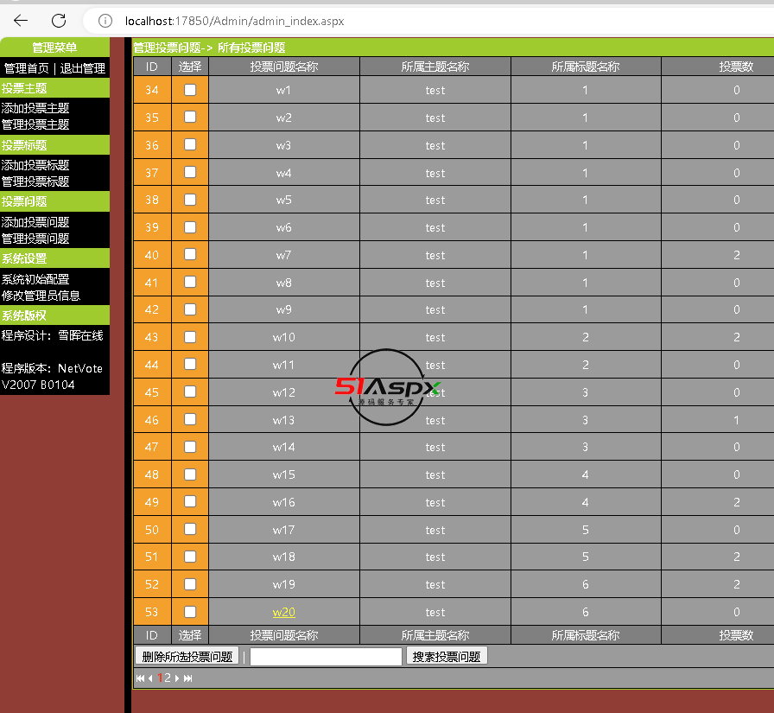Image resolution: width=774 pixels, height=713 pixels.
Task: Check the box for row w1
Action: coord(190,90)
